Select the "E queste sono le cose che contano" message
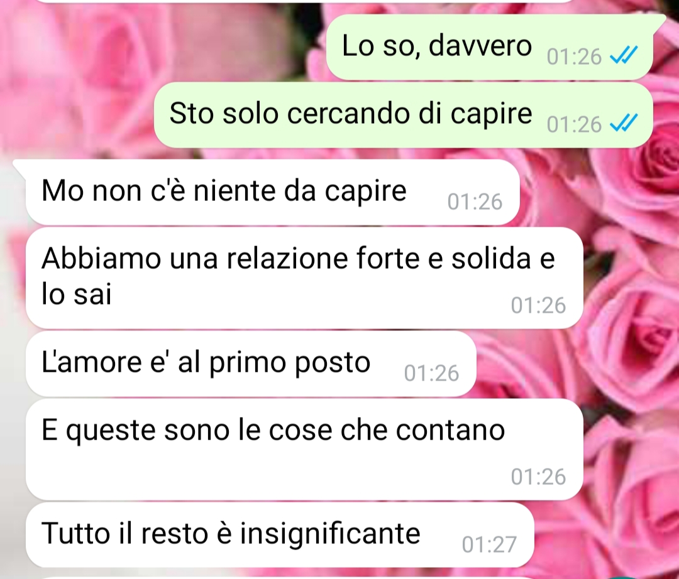Image resolution: width=679 pixels, height=579 pixels. click(x=304, y=449)
